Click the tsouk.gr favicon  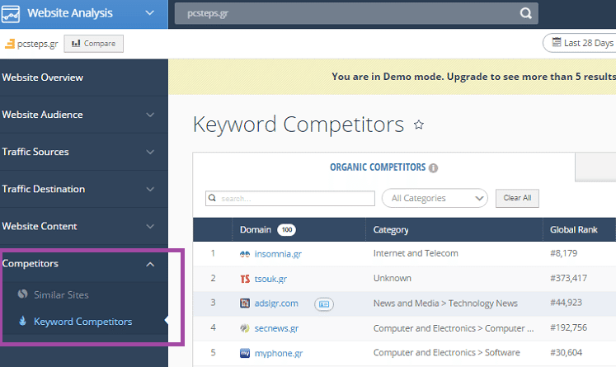point(245,279)
